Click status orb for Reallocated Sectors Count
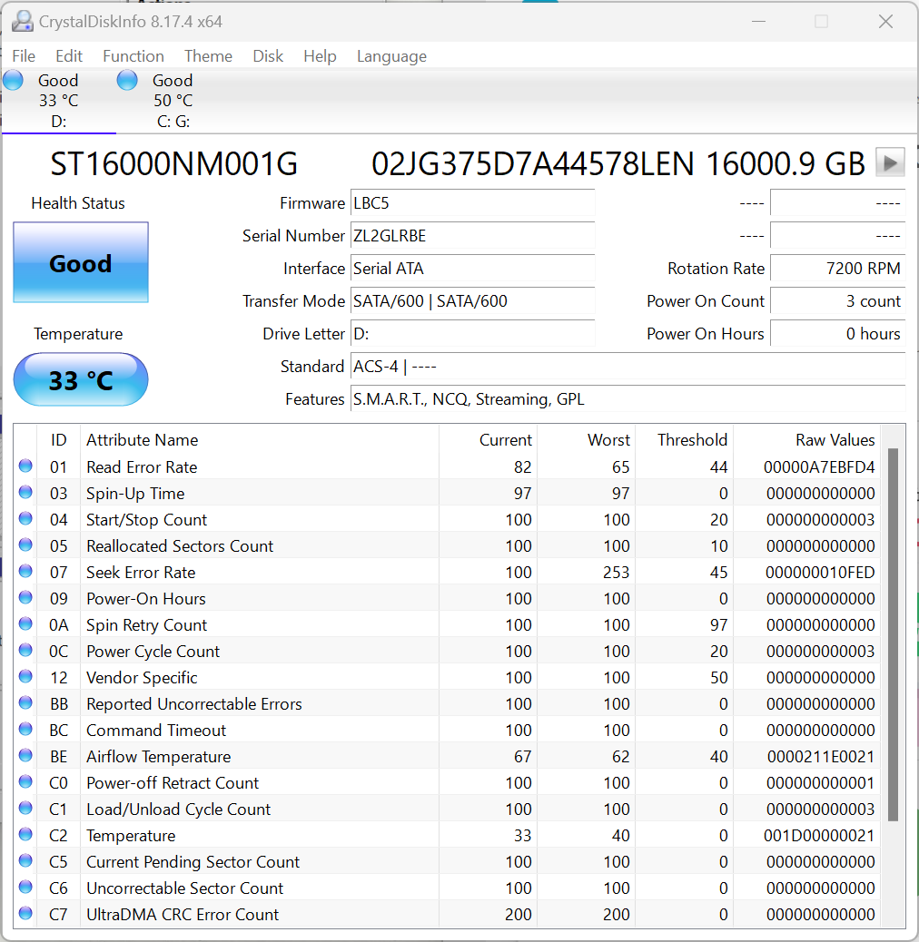This screenshot has height=942, width=919. coord(25,545)
